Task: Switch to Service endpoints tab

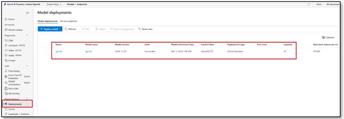Action: coord(69,21)
